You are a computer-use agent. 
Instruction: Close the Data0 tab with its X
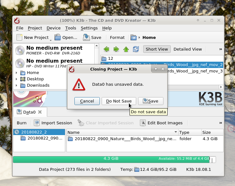click(40, 112)
